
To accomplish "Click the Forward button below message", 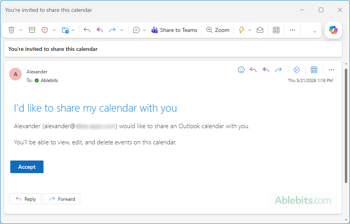I will click(61, 199).
